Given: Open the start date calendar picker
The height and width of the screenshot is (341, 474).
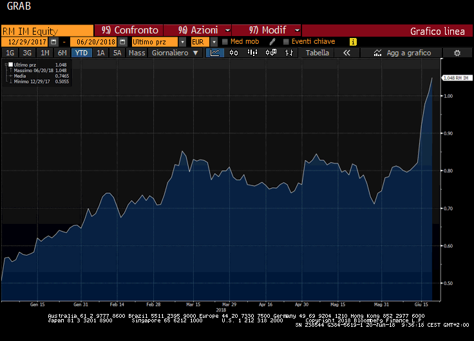Looking at the screenshot, I should pyautogui.click(x=53, y=42).
